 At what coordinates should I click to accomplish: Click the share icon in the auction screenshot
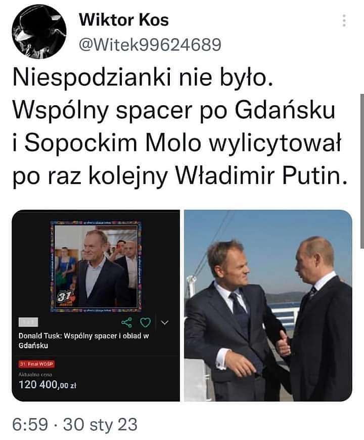127,323
